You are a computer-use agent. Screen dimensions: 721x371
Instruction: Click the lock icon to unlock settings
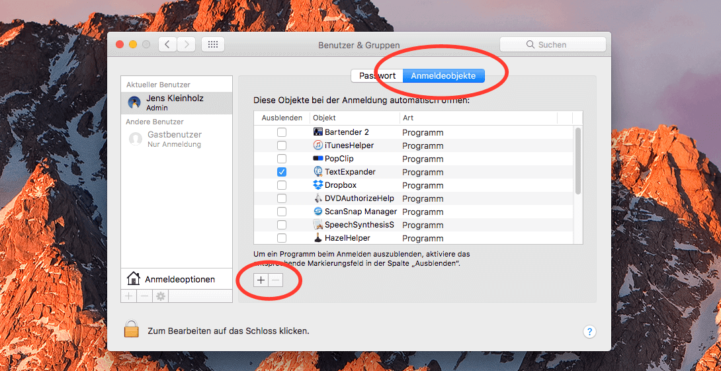click(132, 329)
